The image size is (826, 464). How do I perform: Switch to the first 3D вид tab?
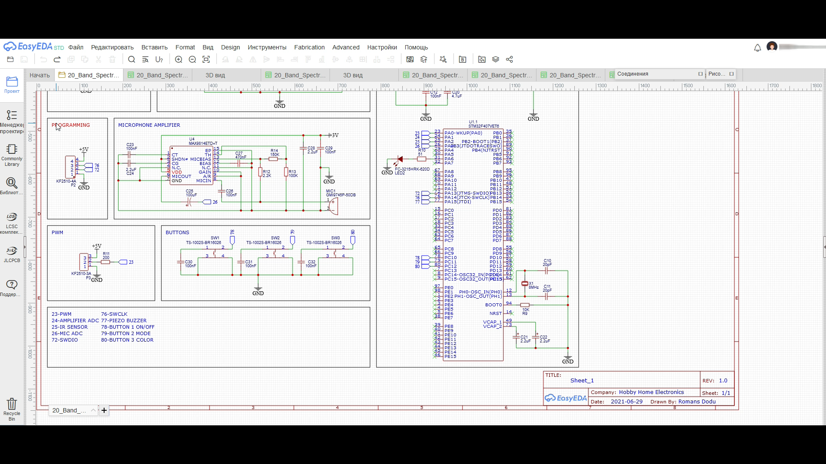click(x=215, y=75)
